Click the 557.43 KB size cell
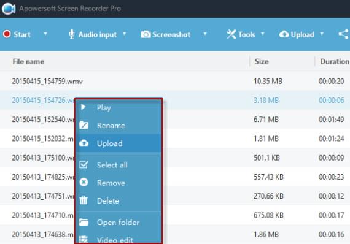This screenshot has width=350, height=244. [x=268, y=177]
